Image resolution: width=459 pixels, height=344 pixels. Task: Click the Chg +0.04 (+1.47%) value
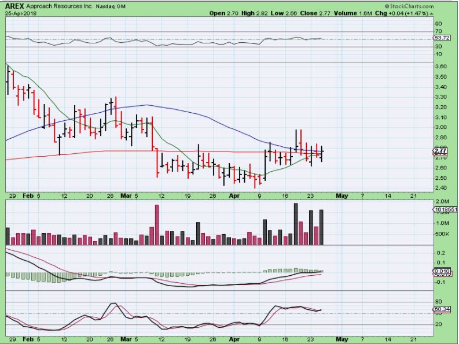tap(402, 13)
